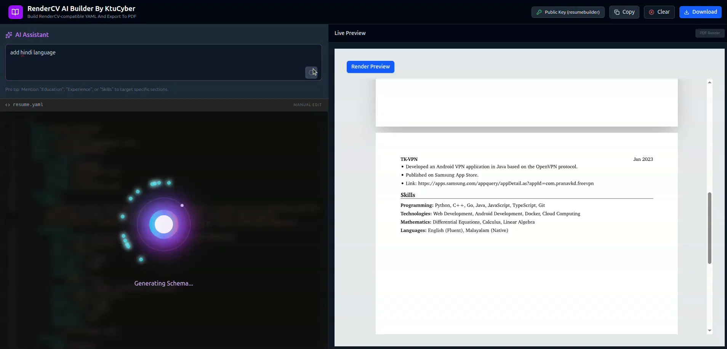Click the glowing loading orb animation
This screenshot has height=349, width=727.
click(164, 224)
